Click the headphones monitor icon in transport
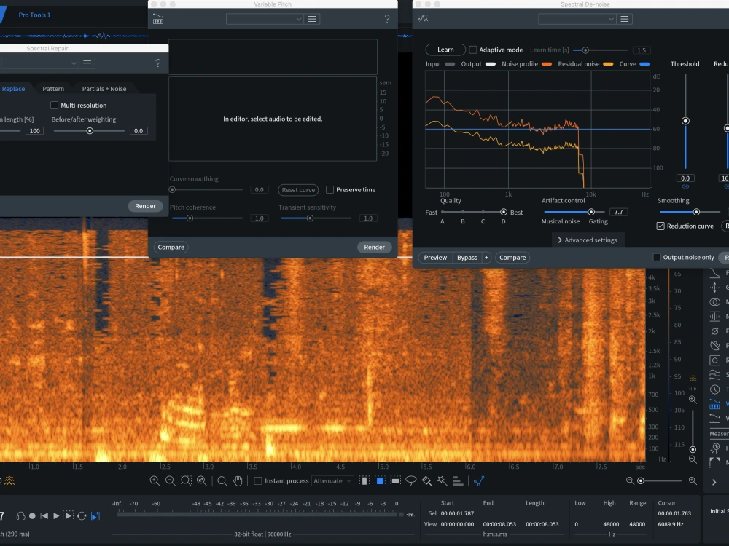The height and width of the screenshot is (546, 729). pos(20,516)
